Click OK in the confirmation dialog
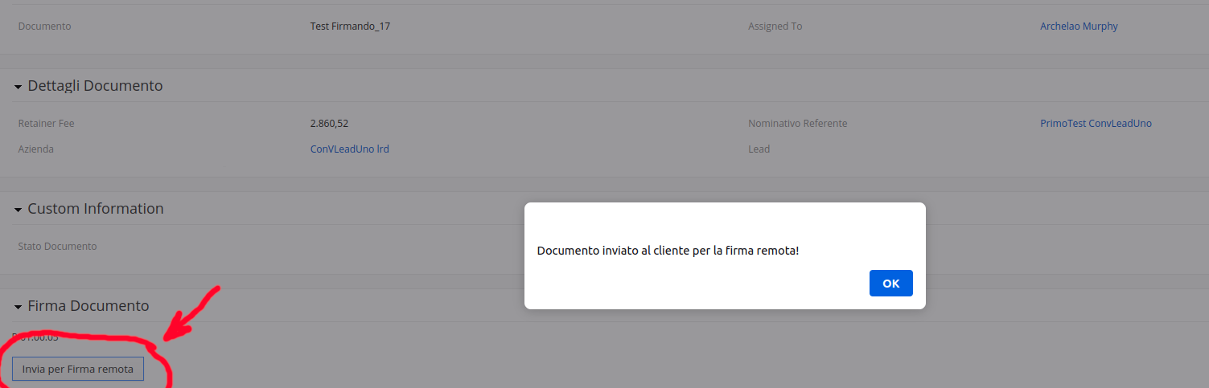Viewport: 1209px width, 388px height. click(890, 283)
